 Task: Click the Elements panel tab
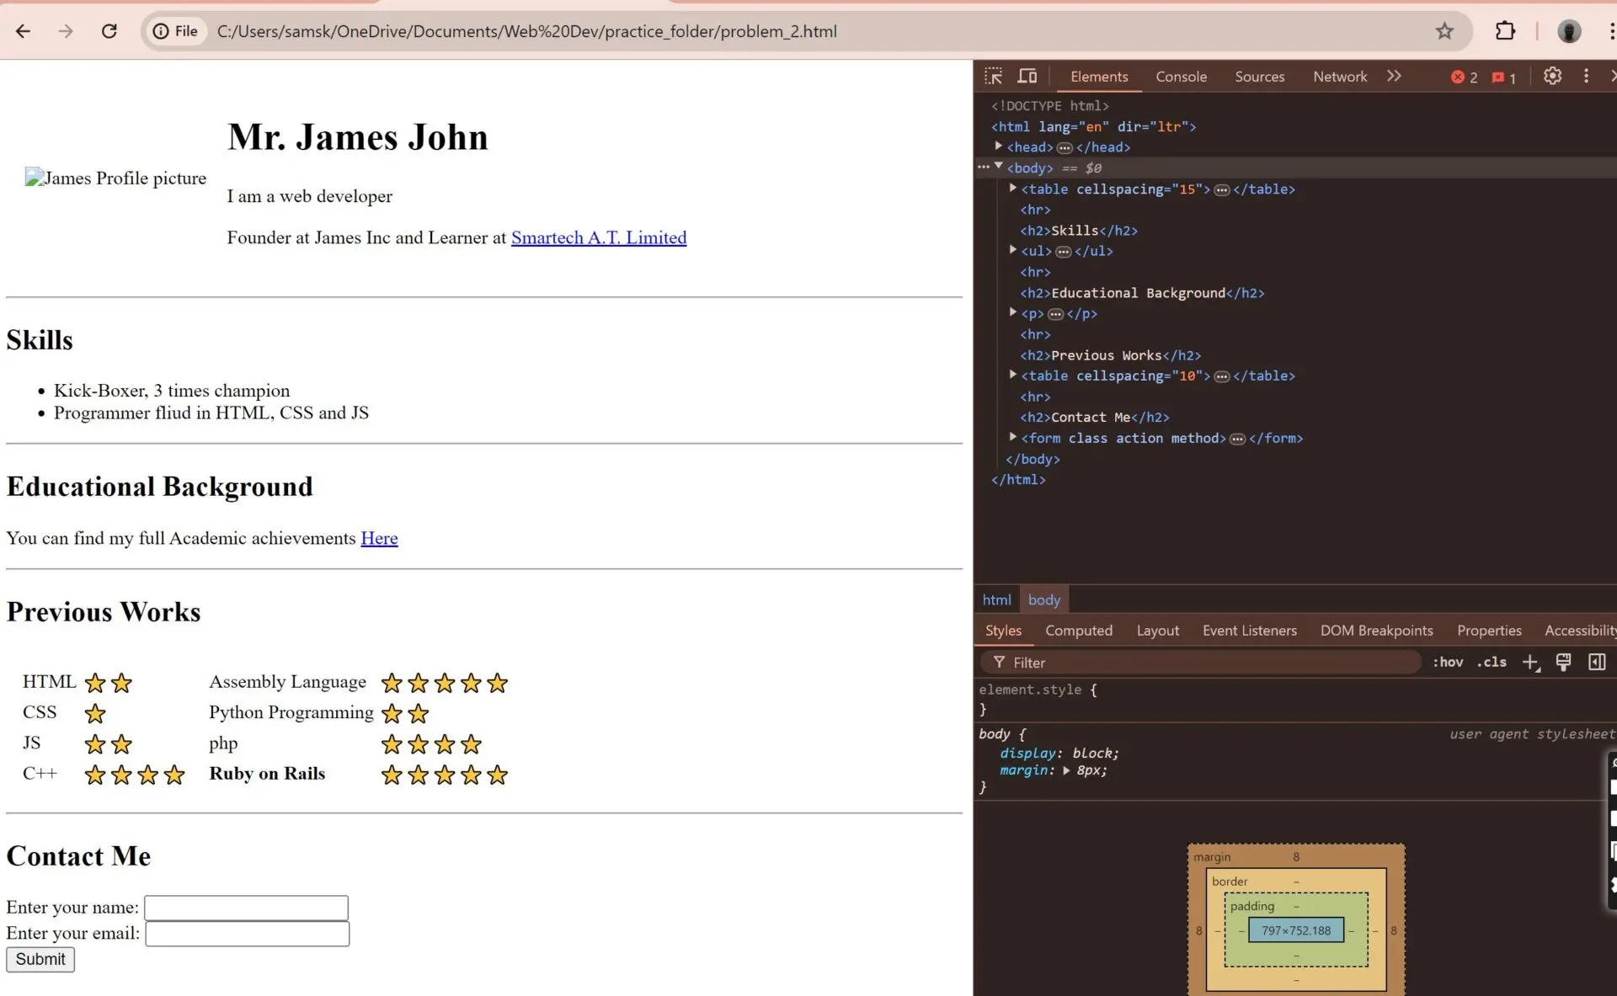[1097, 76]
